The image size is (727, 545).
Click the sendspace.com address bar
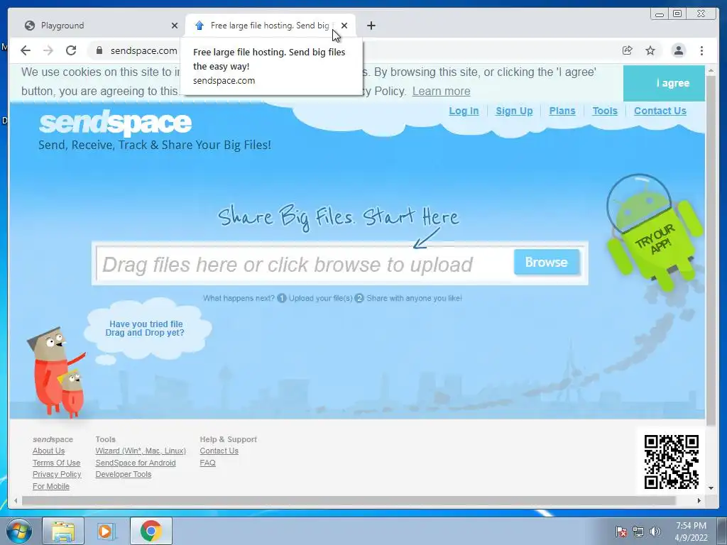click(143, 50)
